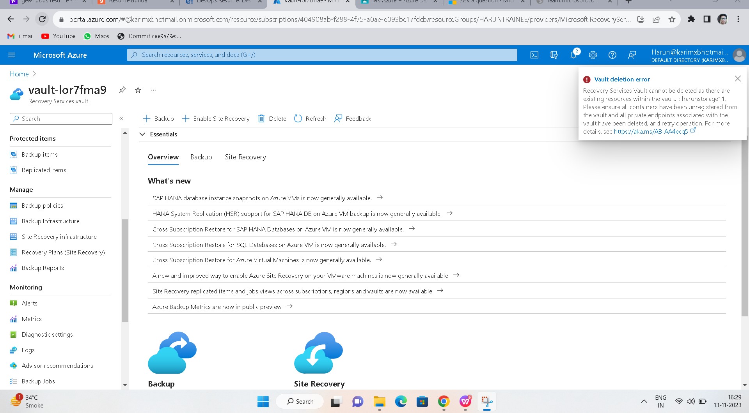749x413 pixels.
Task: Collapse the Essentials section
Action: 142,134
